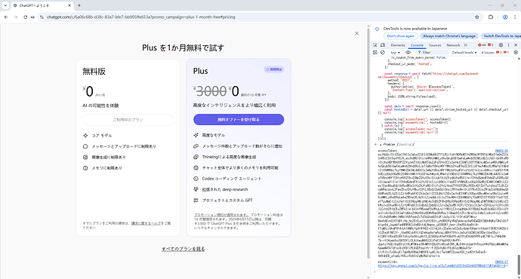521x279 pixels.
Task: Open the Chrome extensions puzzle icon
Action: (491, 17)
